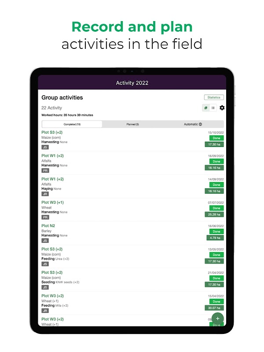Open the Statistics button
This screenshot has width=264, height=352.
click(214, 97)
